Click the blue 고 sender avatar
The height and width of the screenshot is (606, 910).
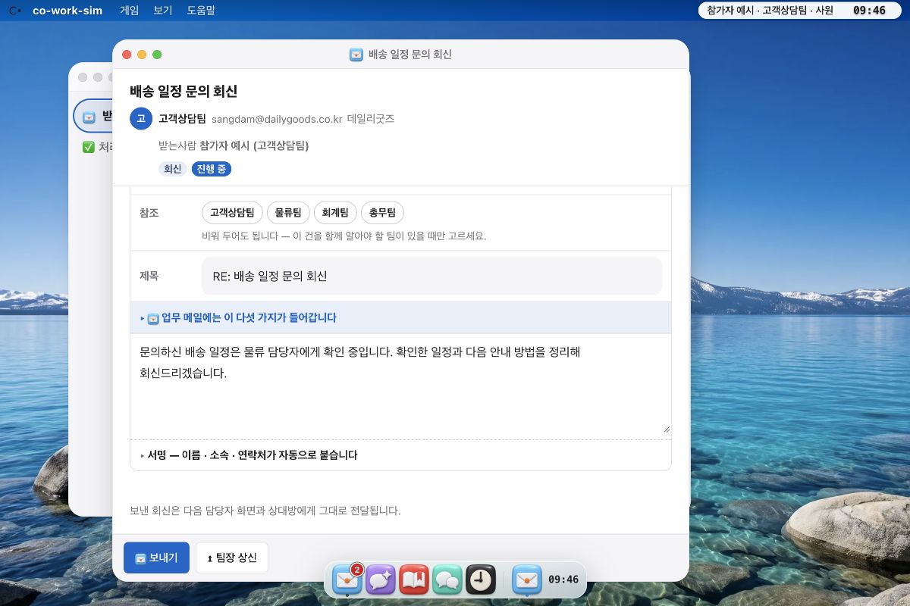click(x=141, y=119)
